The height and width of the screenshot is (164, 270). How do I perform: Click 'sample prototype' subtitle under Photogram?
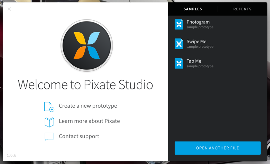point(200,27)
